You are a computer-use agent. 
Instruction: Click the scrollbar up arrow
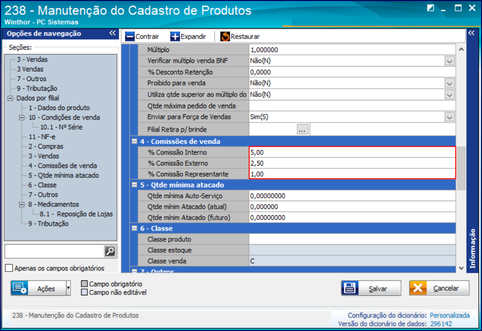(x=461, y=50)
